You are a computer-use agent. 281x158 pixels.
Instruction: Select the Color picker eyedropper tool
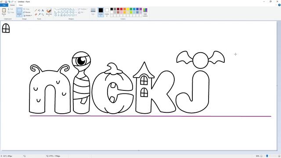tap(39, 14)
